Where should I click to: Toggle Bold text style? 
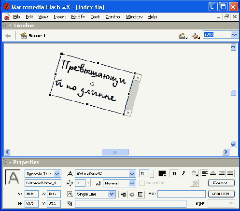(174, 173)
